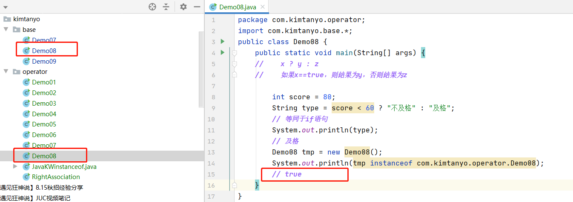
Task: Click the highlighted 'score < 60' expression
Action: pyautogui.click(x=353, y=108)
